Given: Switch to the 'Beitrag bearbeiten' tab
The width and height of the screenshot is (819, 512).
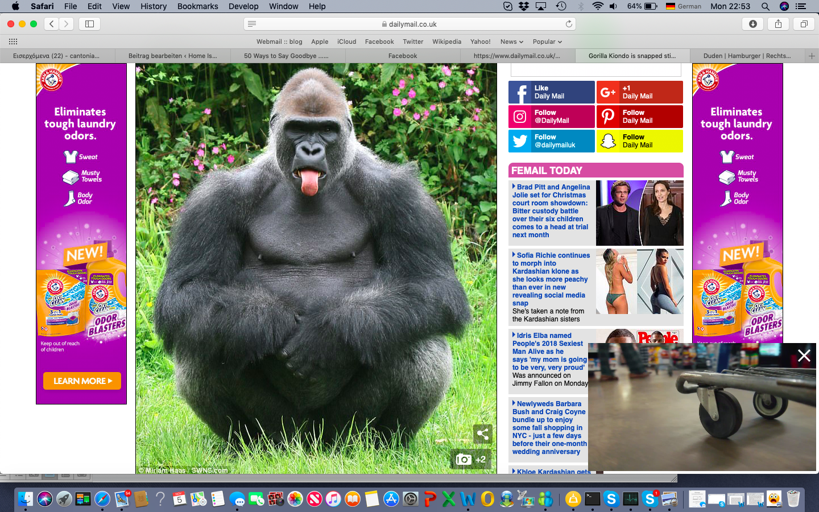Looking at the screenshot, I should pyautogui.click(x=173, y=56).
